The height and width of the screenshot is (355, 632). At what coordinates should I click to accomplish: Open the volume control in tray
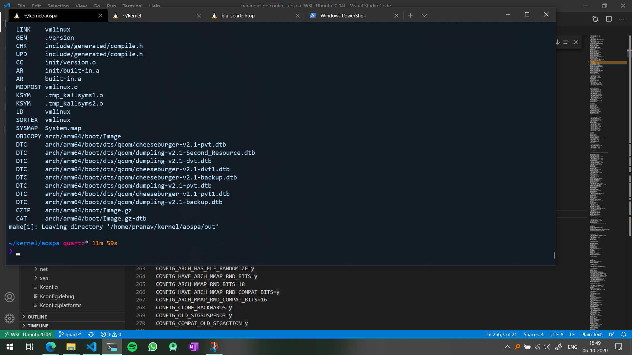(547, 347)
